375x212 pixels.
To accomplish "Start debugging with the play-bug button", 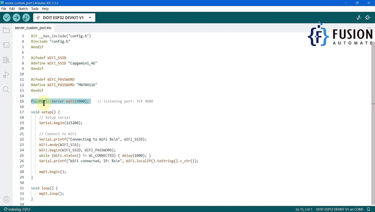I will click(x=26, y=18).
